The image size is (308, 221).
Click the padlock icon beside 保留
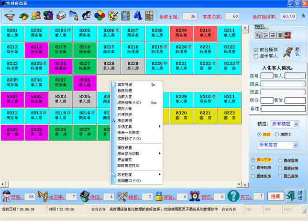click(159, 196)
